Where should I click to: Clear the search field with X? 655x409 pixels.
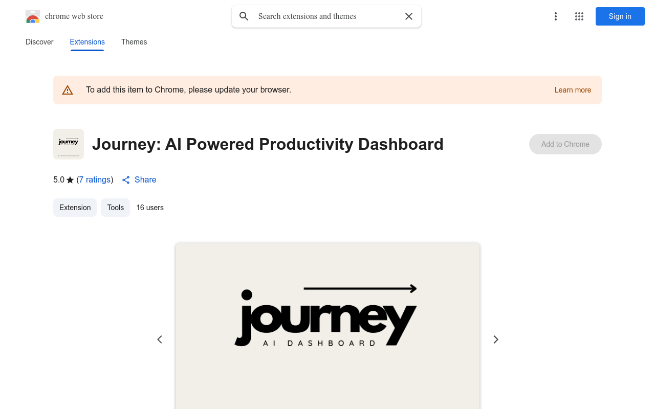(409, 16)
